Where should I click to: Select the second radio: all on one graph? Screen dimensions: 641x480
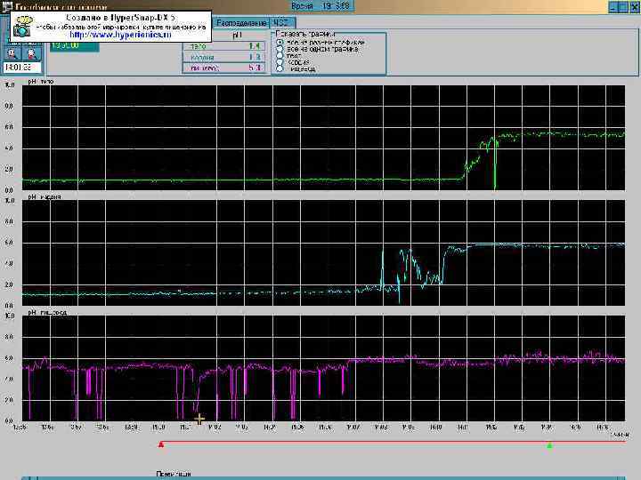280,48
